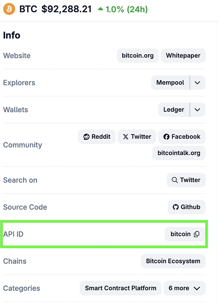Open the Whitepaper link
This screenshot has height=304, width=218.
click(x=183, y=55)
